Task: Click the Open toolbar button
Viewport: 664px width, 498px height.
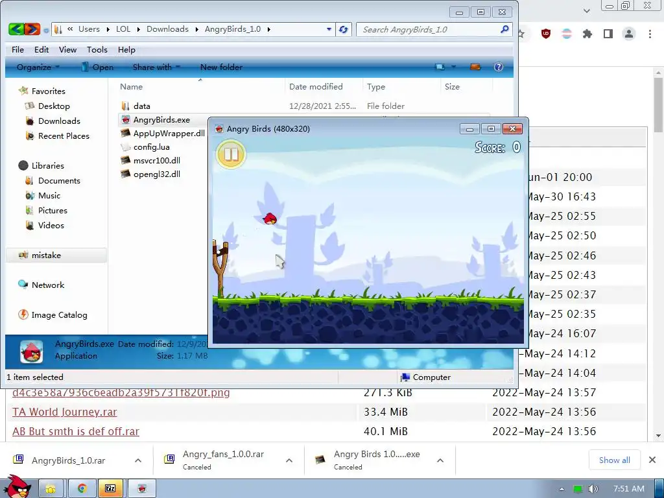Action: (x=97, y=67)
